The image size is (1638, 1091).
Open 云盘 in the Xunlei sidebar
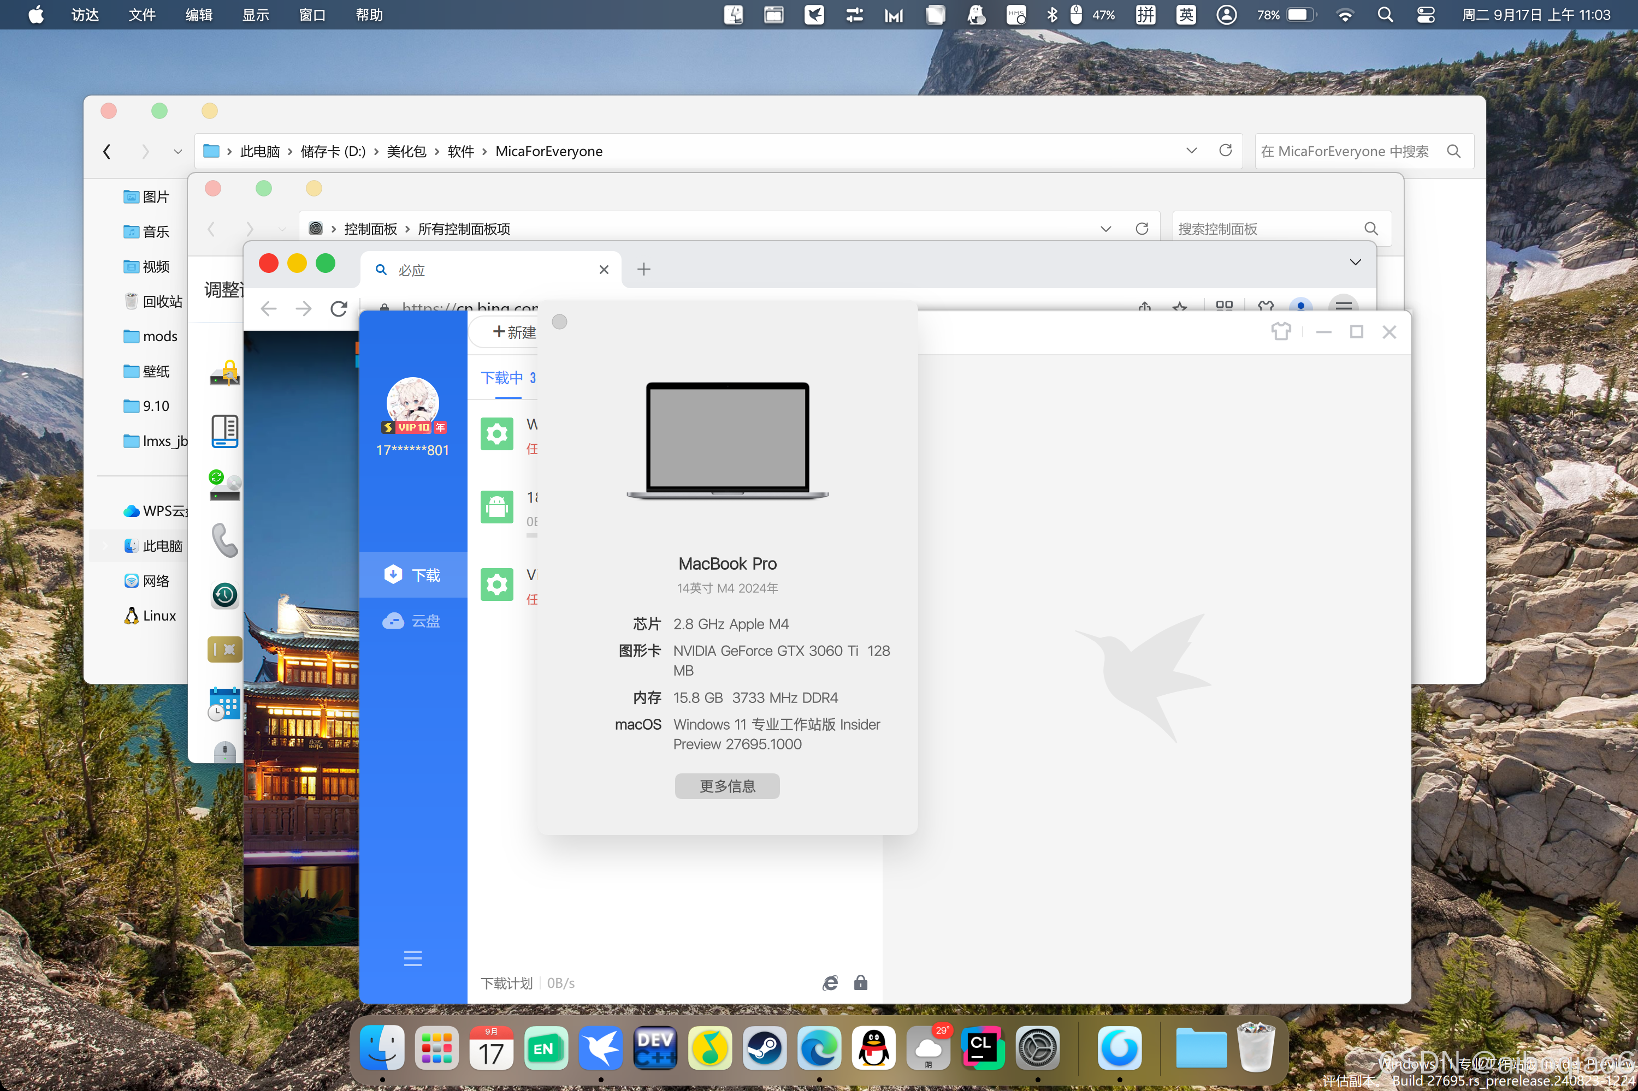click(x=413, y=621)
